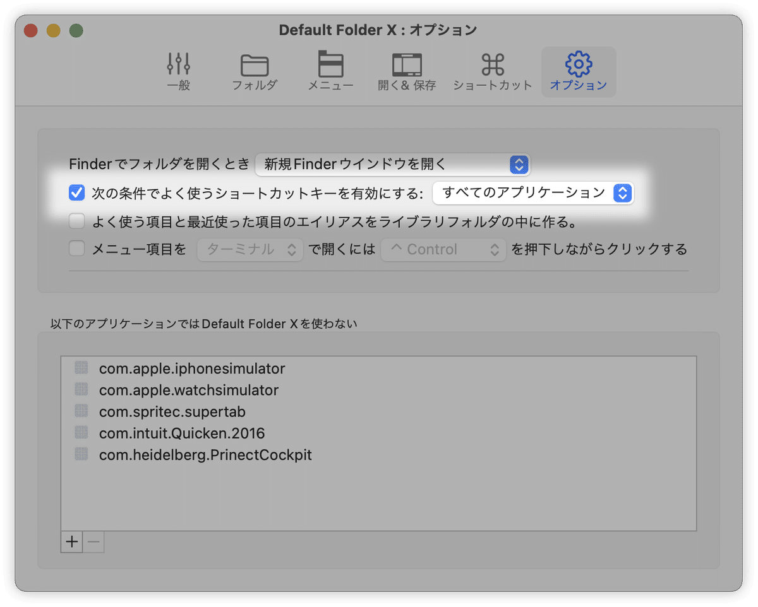Click the icon beside com.intuit.Quicken.2016
Image resolution: width=758 pixels, height=607 pixels.
81,433
